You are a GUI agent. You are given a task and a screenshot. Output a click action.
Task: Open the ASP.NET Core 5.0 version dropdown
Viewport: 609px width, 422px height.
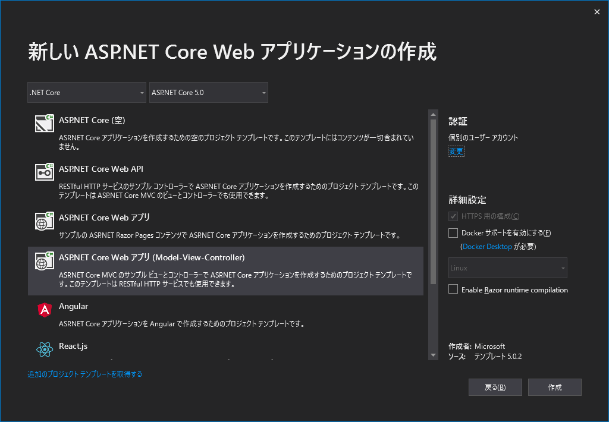point(209,92)
